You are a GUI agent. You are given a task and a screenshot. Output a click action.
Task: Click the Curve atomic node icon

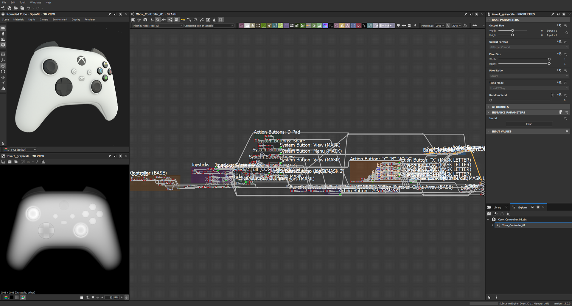pyautogui.click(x=264, y=26)
